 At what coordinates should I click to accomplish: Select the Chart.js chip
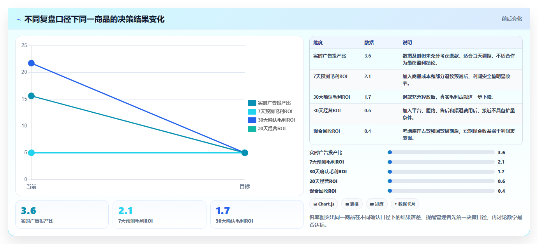pyautogui.click(x=324, y=204)
